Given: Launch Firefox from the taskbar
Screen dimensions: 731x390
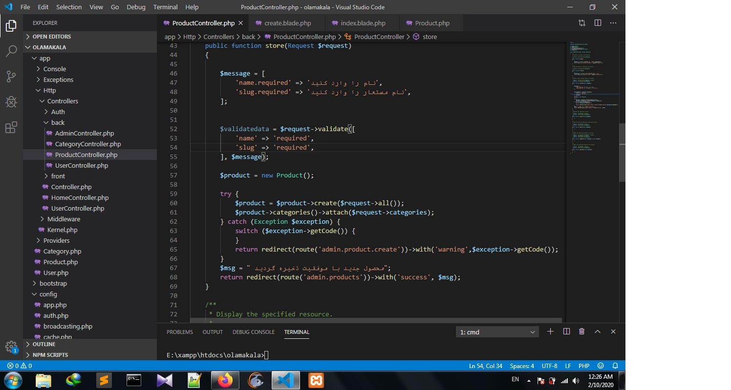Looking at the screenshot, I should [x=225, y=380].
